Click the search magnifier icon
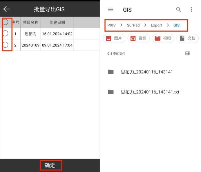 179,10
